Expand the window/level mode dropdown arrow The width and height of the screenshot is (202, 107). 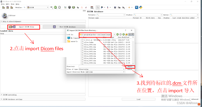[x=105, y=8]
